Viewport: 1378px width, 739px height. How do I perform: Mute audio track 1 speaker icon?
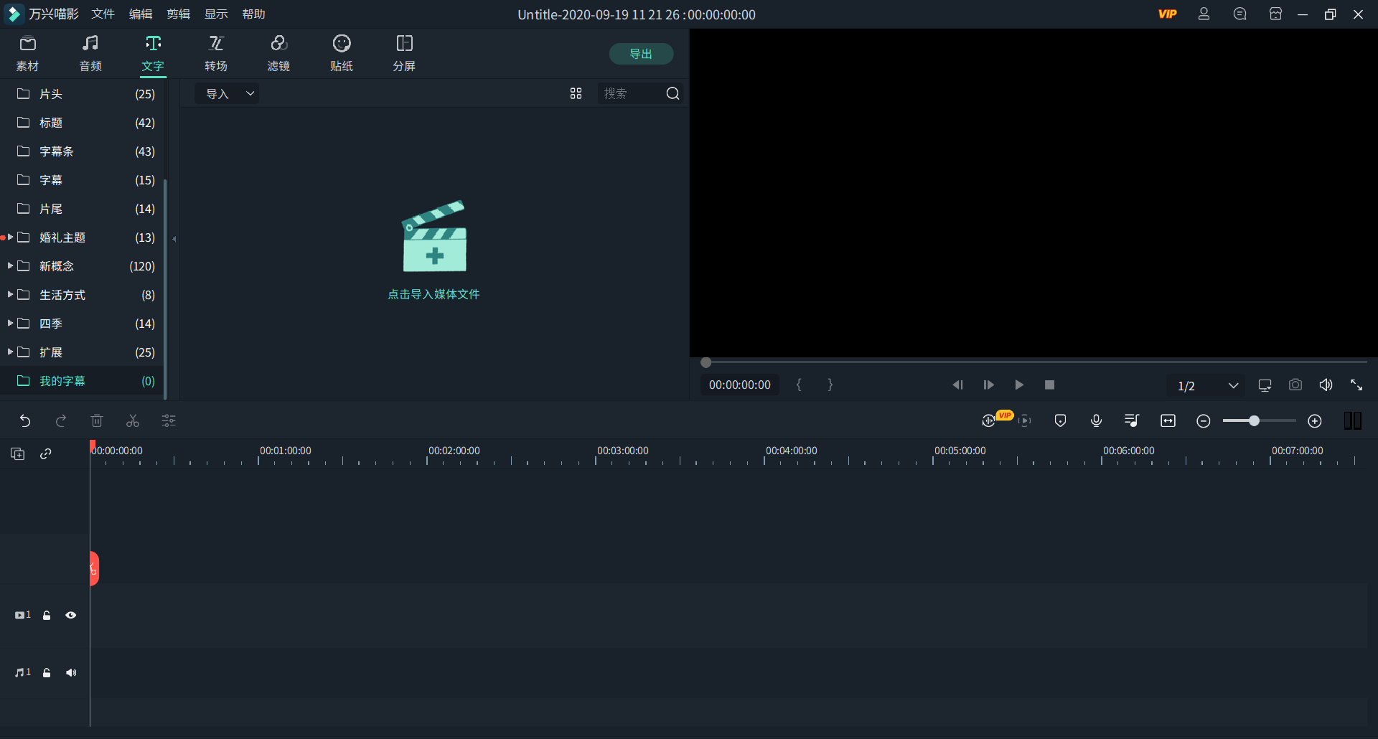(x=71, y=673)
